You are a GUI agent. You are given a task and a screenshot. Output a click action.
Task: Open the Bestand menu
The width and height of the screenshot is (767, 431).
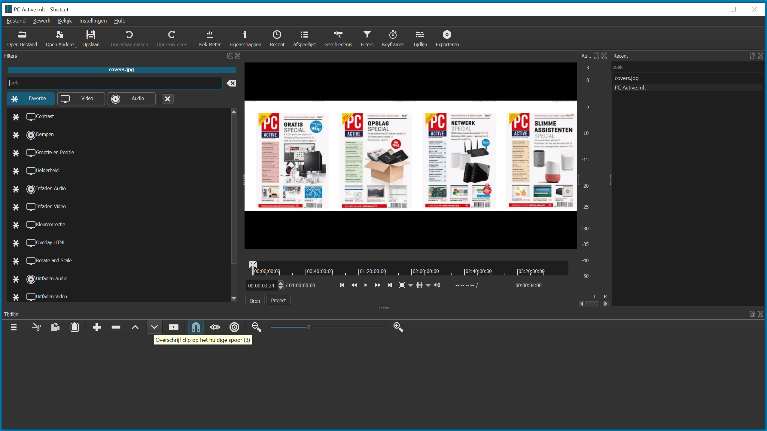(x=16, y=21)
